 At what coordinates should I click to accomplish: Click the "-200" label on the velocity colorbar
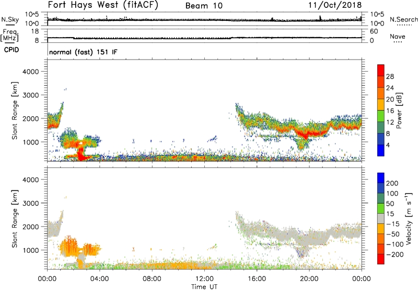395,254
